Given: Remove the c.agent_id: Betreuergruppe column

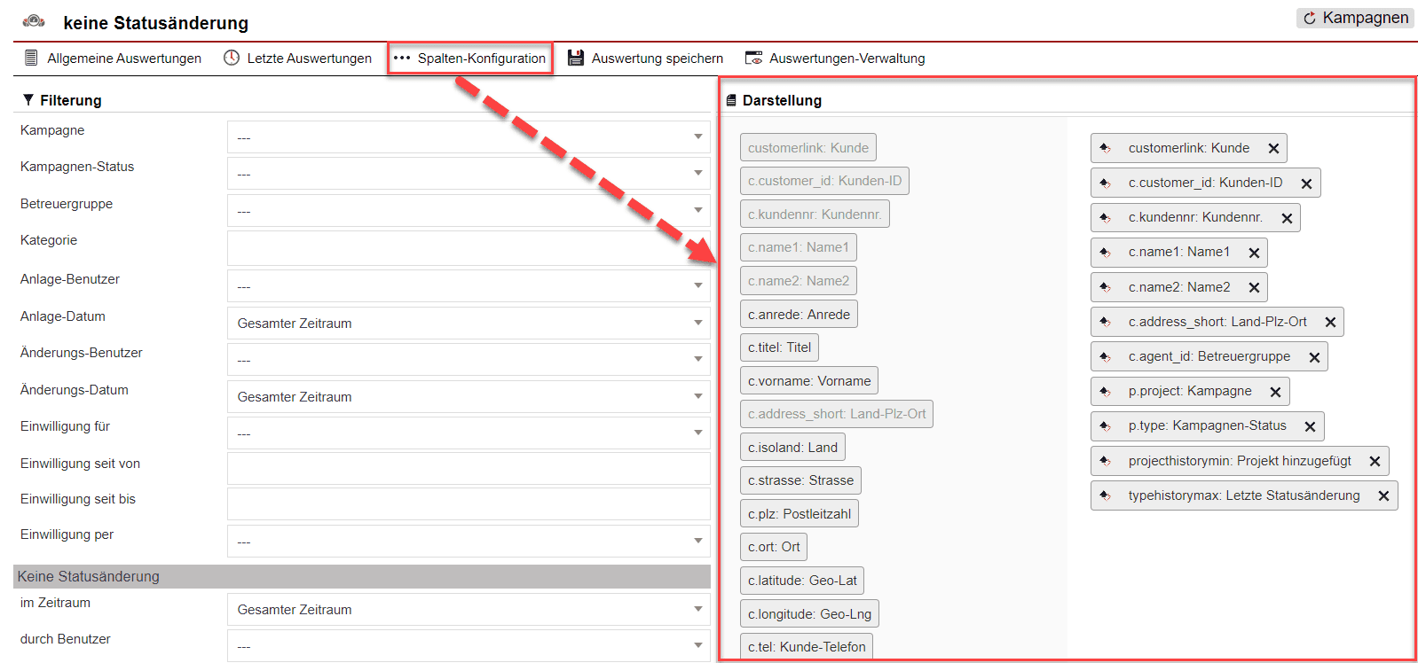Looking at the screenshot, I should 1314,357.
